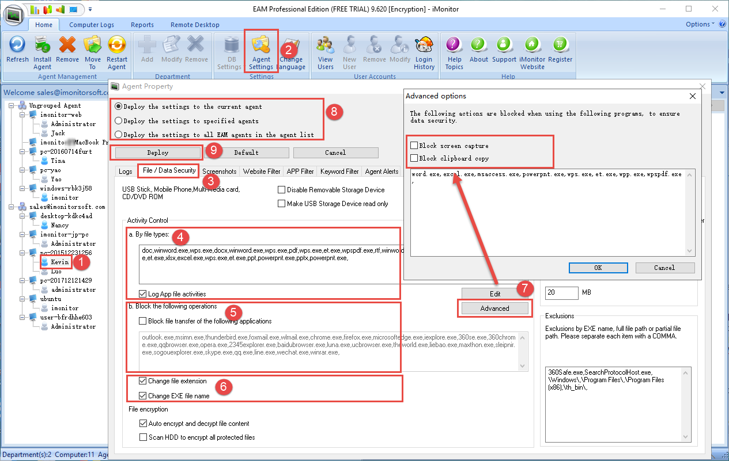Open View Users in User Accounts
Screen dimensions: 729x461
pos(326,52)
